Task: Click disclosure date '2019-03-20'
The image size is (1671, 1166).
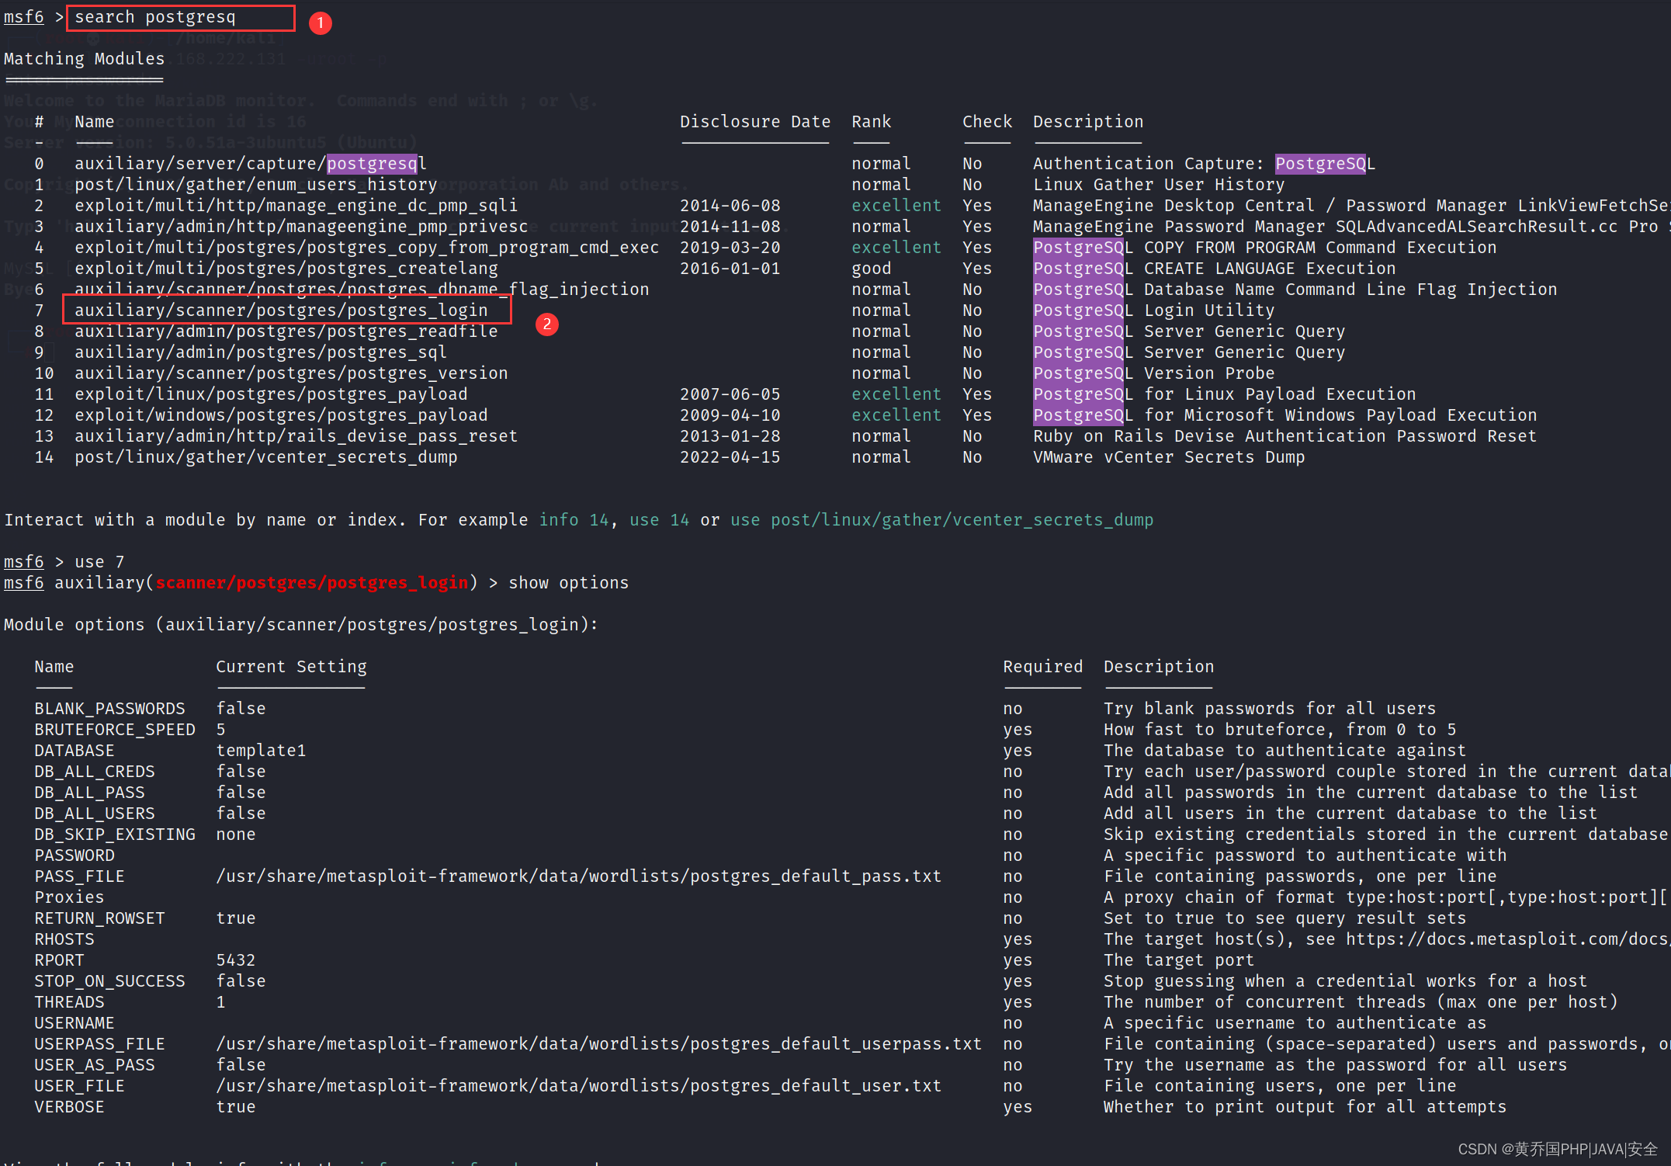Action: pos(730,248)
